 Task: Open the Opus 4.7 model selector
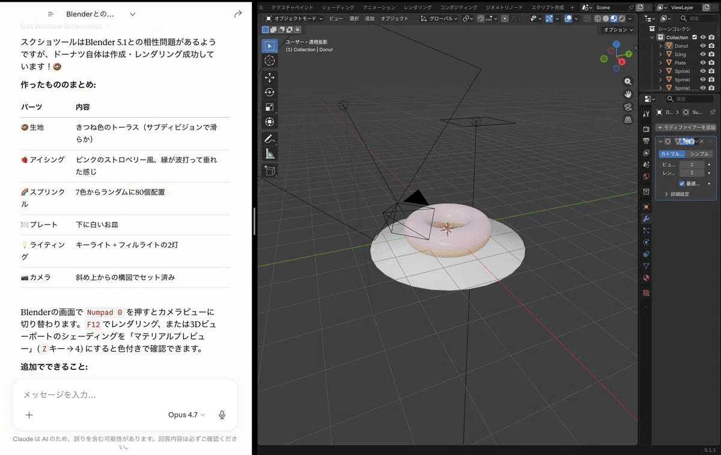186,415
